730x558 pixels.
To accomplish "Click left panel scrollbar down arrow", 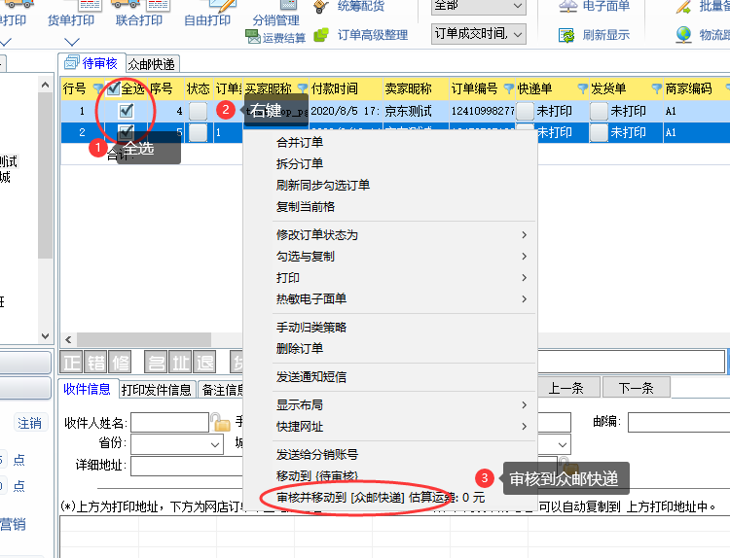I will [45, 335].
